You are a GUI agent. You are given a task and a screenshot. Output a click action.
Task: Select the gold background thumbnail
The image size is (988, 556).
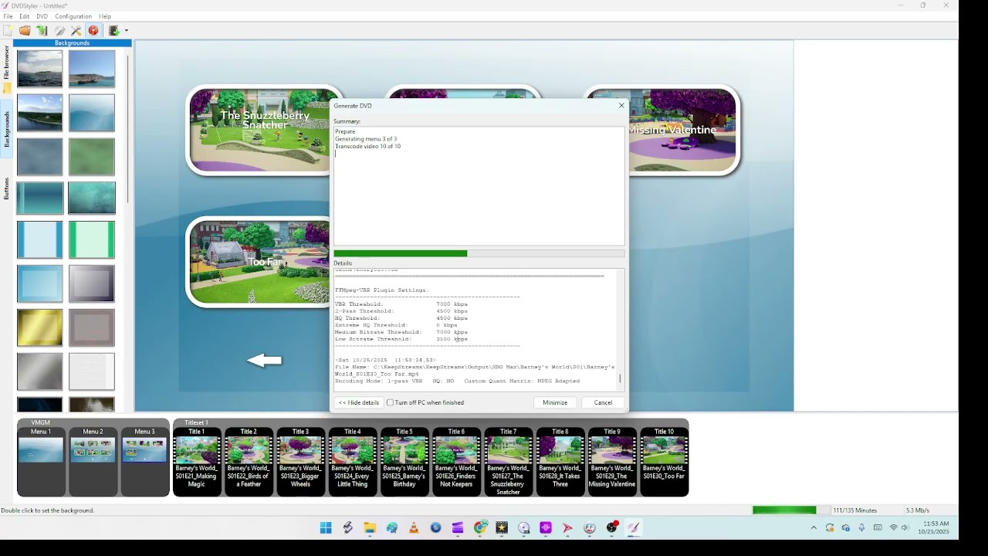pos(39,328)
